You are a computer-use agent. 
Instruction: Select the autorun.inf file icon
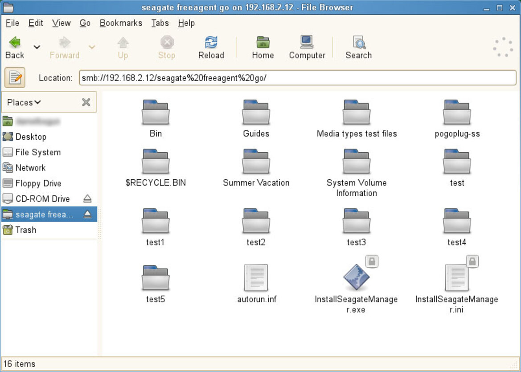[256, 278]
